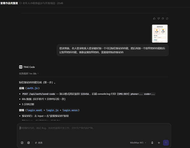Open the auth.js file link

32,88
